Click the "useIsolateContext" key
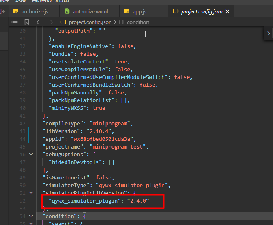Screen dimensions: 273x225 [79, 62]
